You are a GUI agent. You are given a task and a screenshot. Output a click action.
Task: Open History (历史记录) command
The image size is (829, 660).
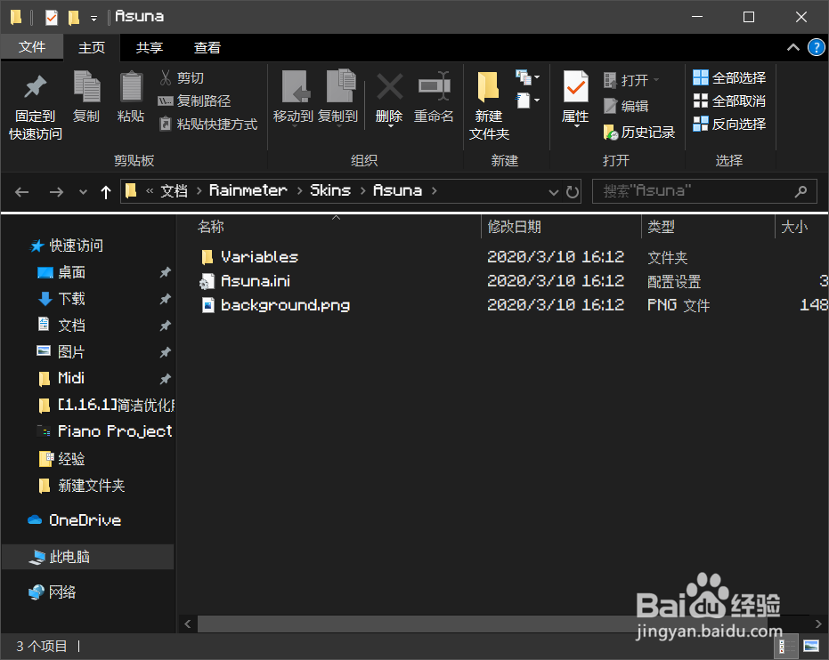coord(639,132)
